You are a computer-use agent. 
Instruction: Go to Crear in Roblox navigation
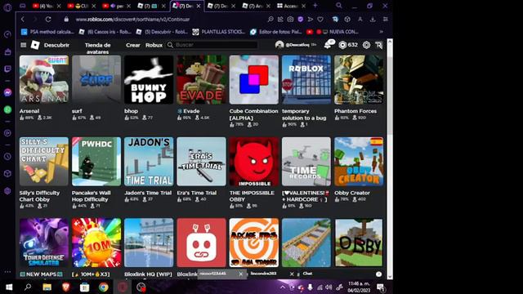pyautogui.click(x=132, y=45)
